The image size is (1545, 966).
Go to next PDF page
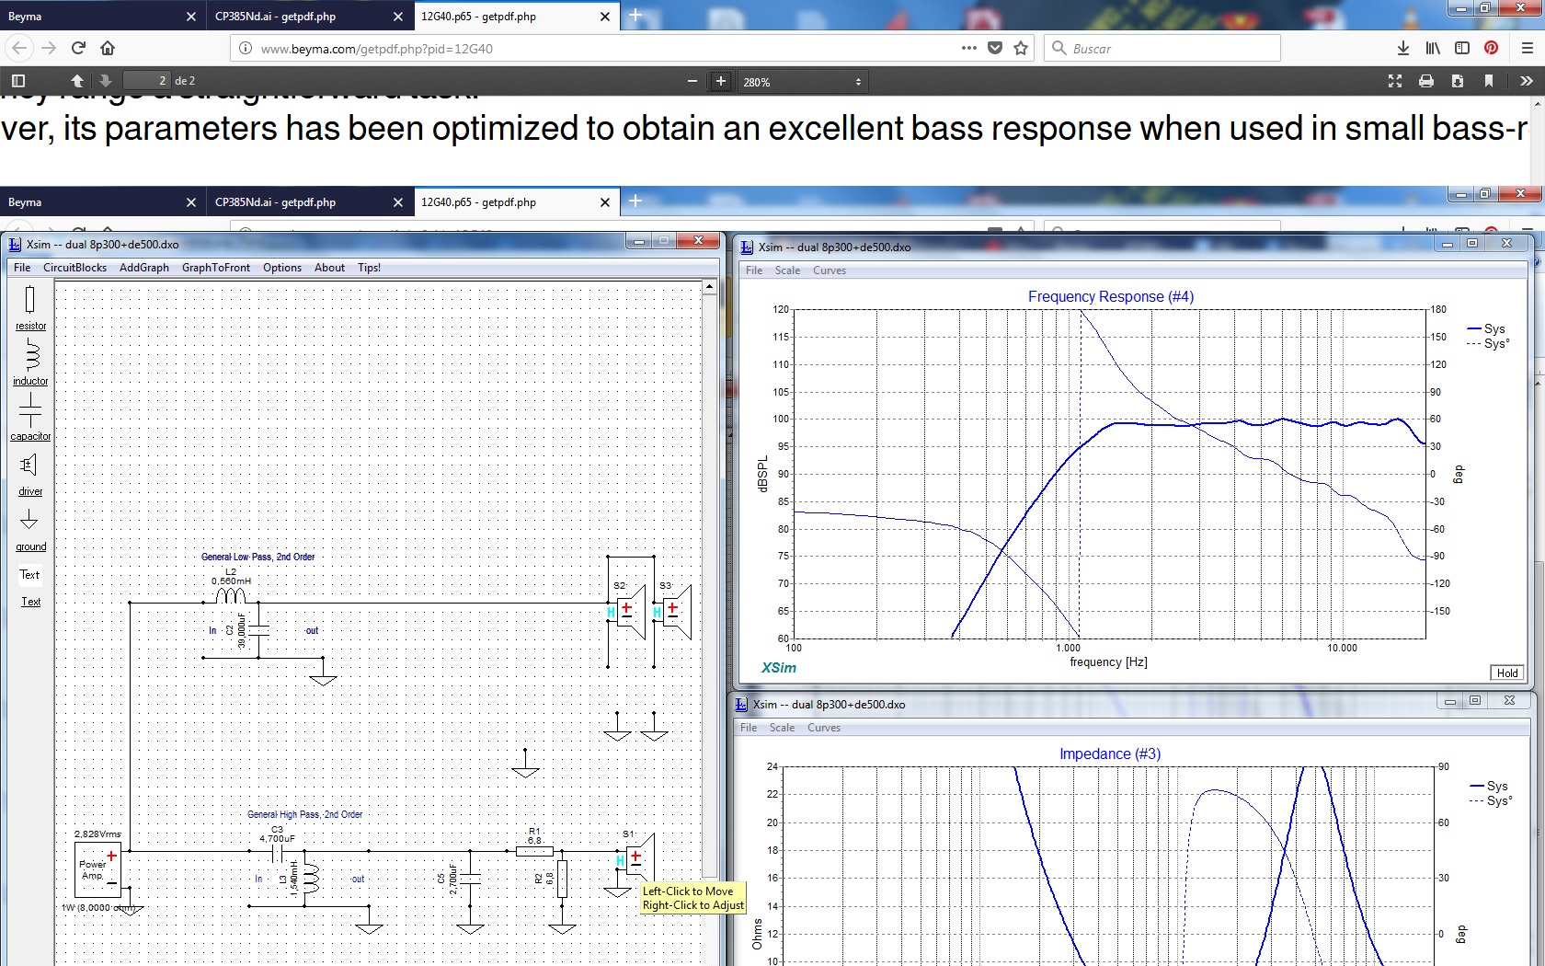[105, 81]
